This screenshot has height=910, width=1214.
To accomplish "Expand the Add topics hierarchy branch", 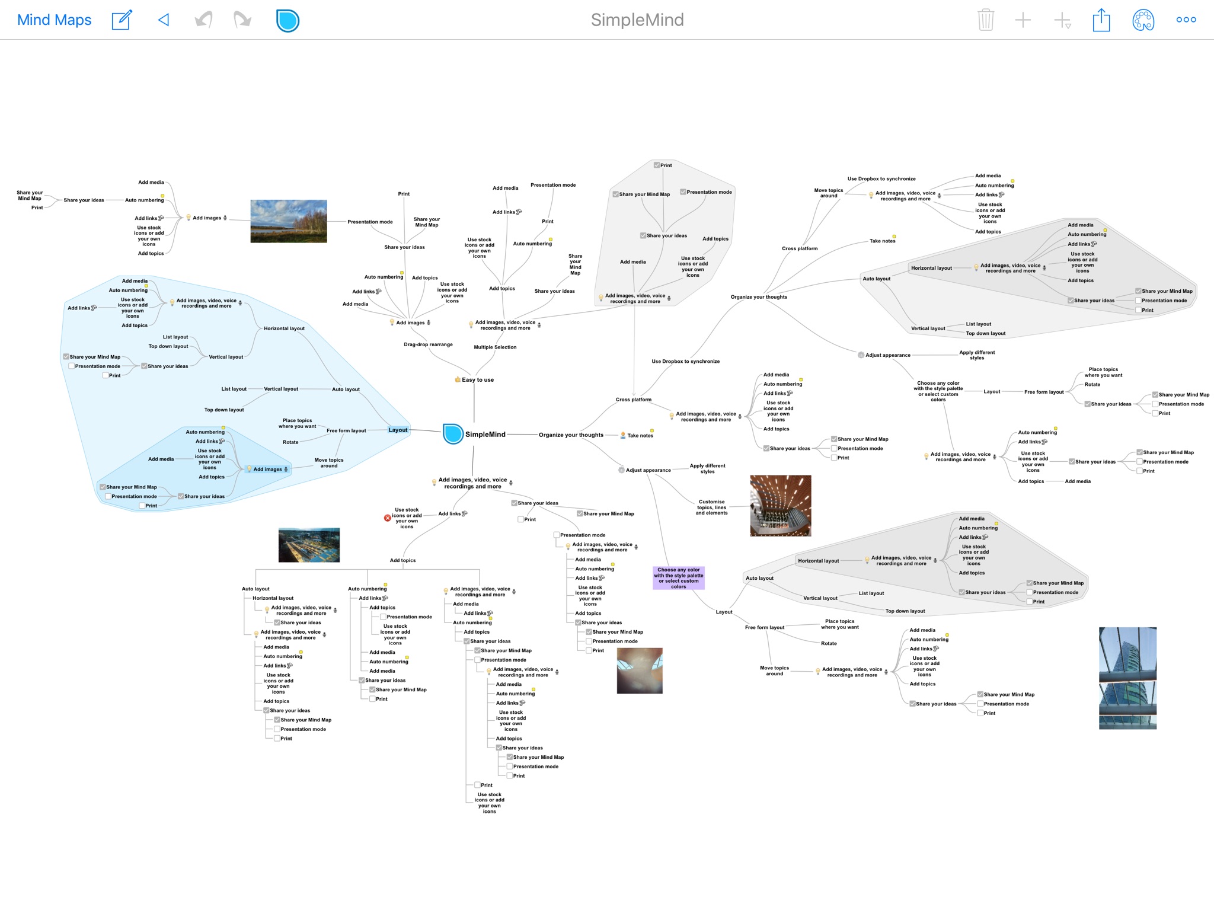I will (x=402, y=560).
